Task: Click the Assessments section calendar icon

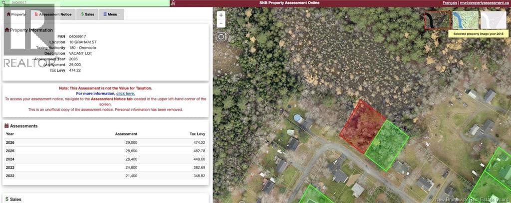Action: tap(6, 126)
